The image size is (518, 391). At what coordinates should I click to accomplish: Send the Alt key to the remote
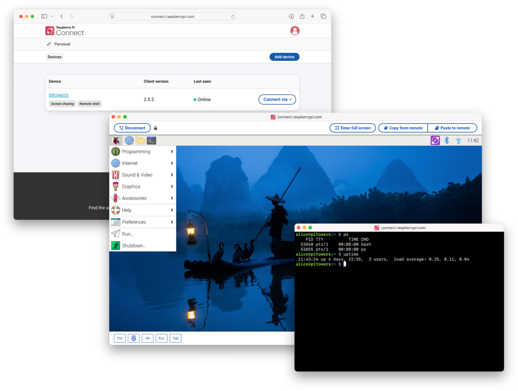point(148,338)
